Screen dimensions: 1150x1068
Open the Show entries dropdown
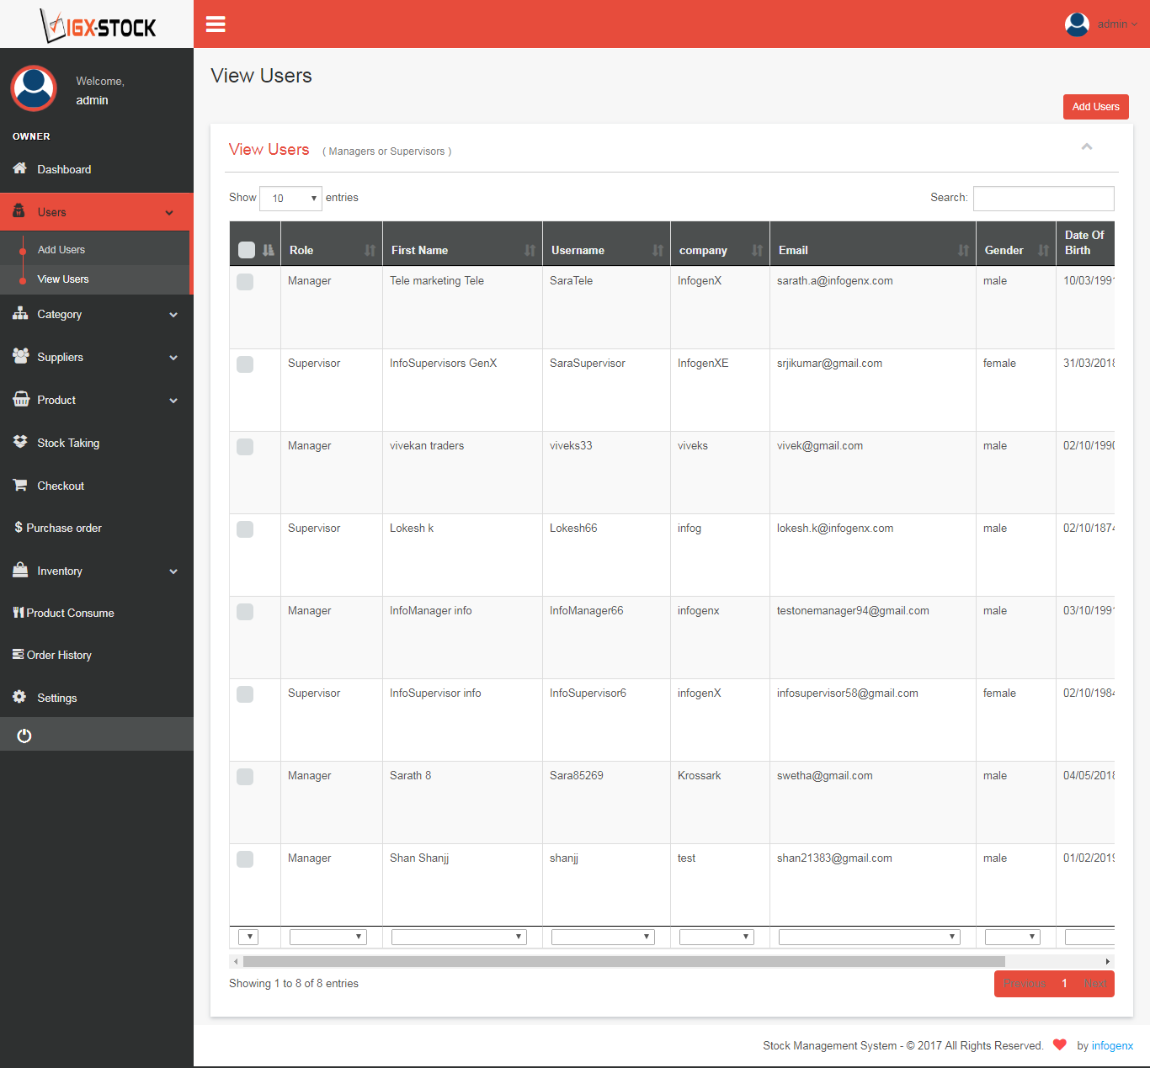[290, 199]
